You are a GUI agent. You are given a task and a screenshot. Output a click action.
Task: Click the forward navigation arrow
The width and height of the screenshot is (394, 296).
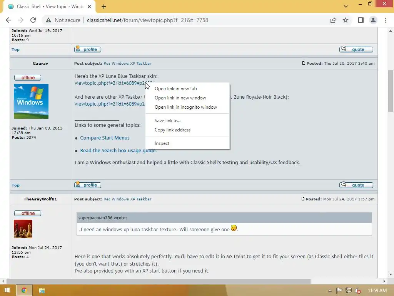(x=21, y=20)
